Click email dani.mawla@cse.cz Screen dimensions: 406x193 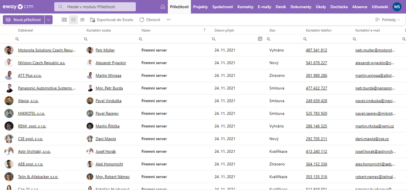(x=372, y=139)
